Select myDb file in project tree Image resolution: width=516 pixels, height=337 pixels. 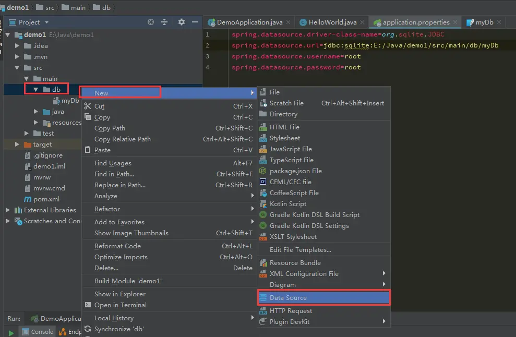[67, 100]
